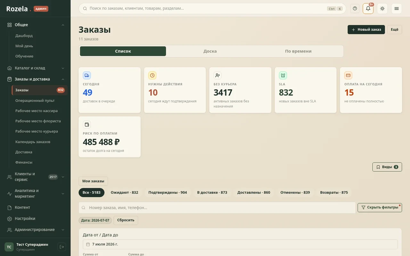Filter by Все · 5183 status
This screenshot has width=410, height=256.
pos(92,193)
